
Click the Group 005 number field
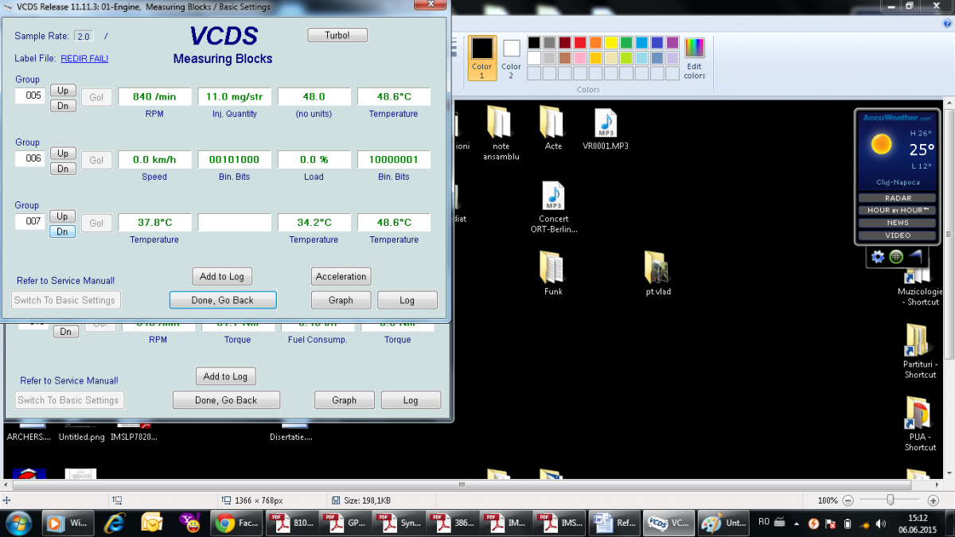point(33,96)
